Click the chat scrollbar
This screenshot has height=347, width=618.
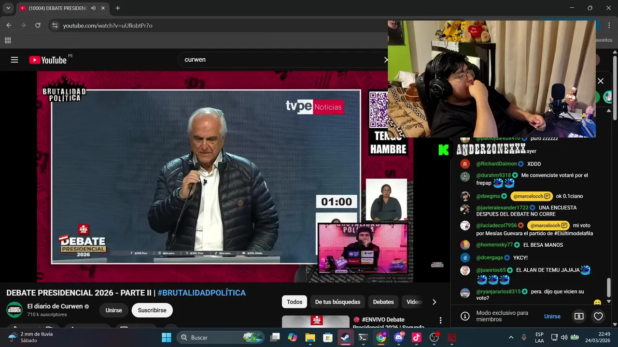point(609,288)
